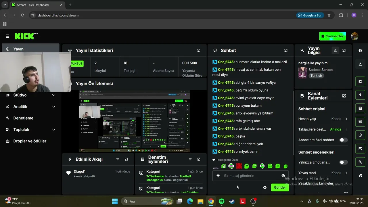Expand the Sohbet chat panel
This screenshot has height=207, width=368.
coord(286,50)
